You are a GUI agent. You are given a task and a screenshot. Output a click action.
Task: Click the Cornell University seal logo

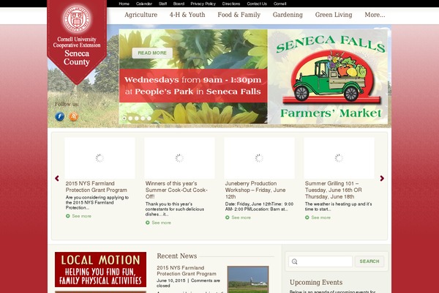tap(77, 19)
